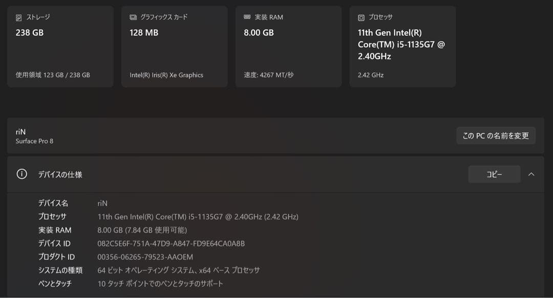Click the CPU icon on the プロセッサ card
Screen dimensions: 553x298
click(361, 17)
